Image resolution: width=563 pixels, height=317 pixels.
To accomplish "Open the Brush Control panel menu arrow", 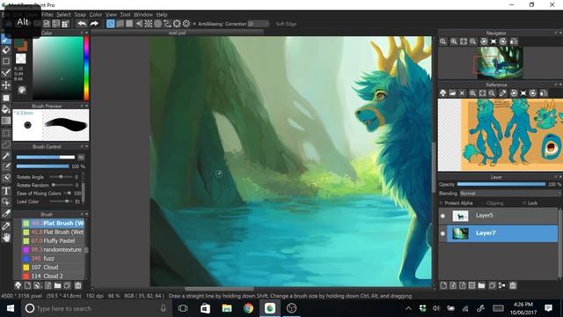I will click(x=87, y=147).
